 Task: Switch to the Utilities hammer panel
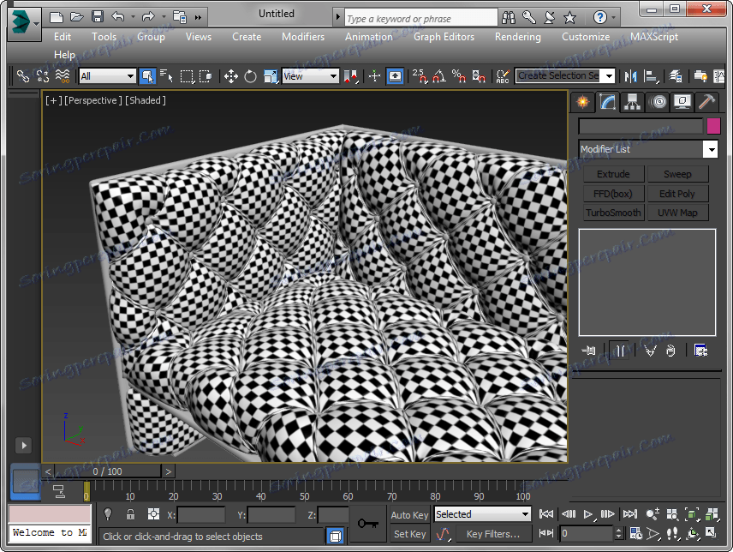(x=706, y=102)
